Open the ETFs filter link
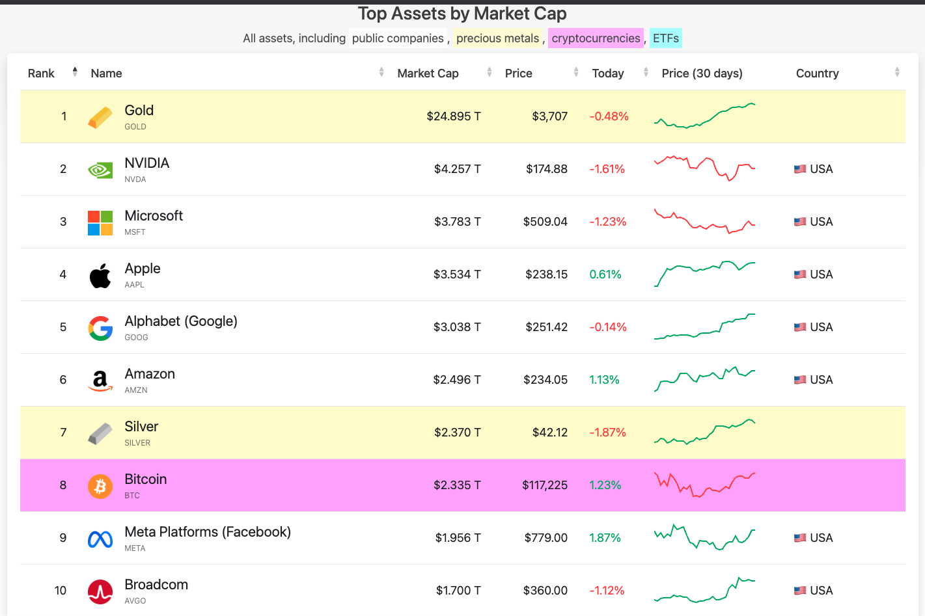This screenshot has width=925, height=616. (x=666, y=38)
